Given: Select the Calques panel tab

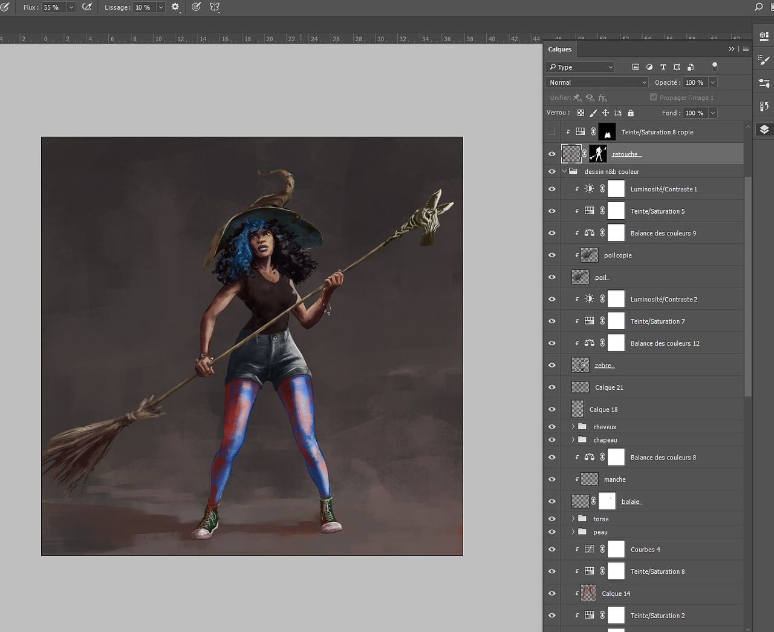Looking at the screenshot, I should pyautogui.click(x=560, y=50).
